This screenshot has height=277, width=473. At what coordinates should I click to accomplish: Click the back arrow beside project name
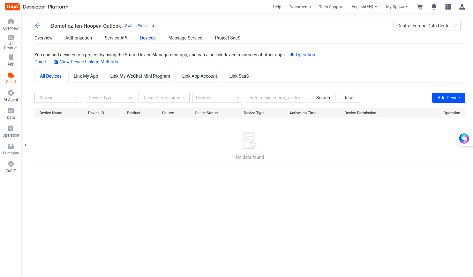[x=38, y=26]
